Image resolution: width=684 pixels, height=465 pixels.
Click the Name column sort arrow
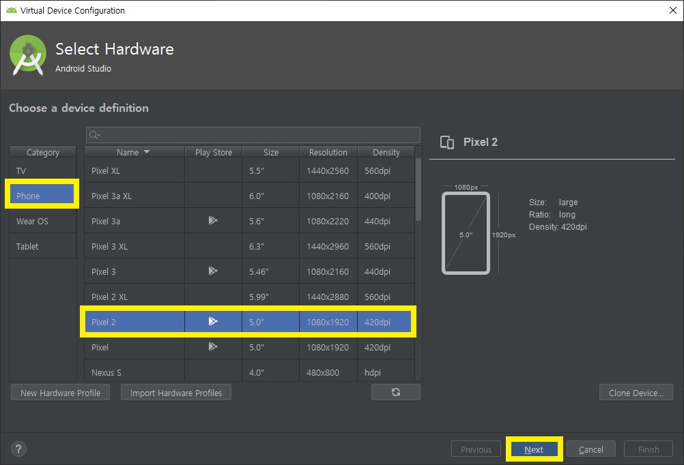coord(147,151)
